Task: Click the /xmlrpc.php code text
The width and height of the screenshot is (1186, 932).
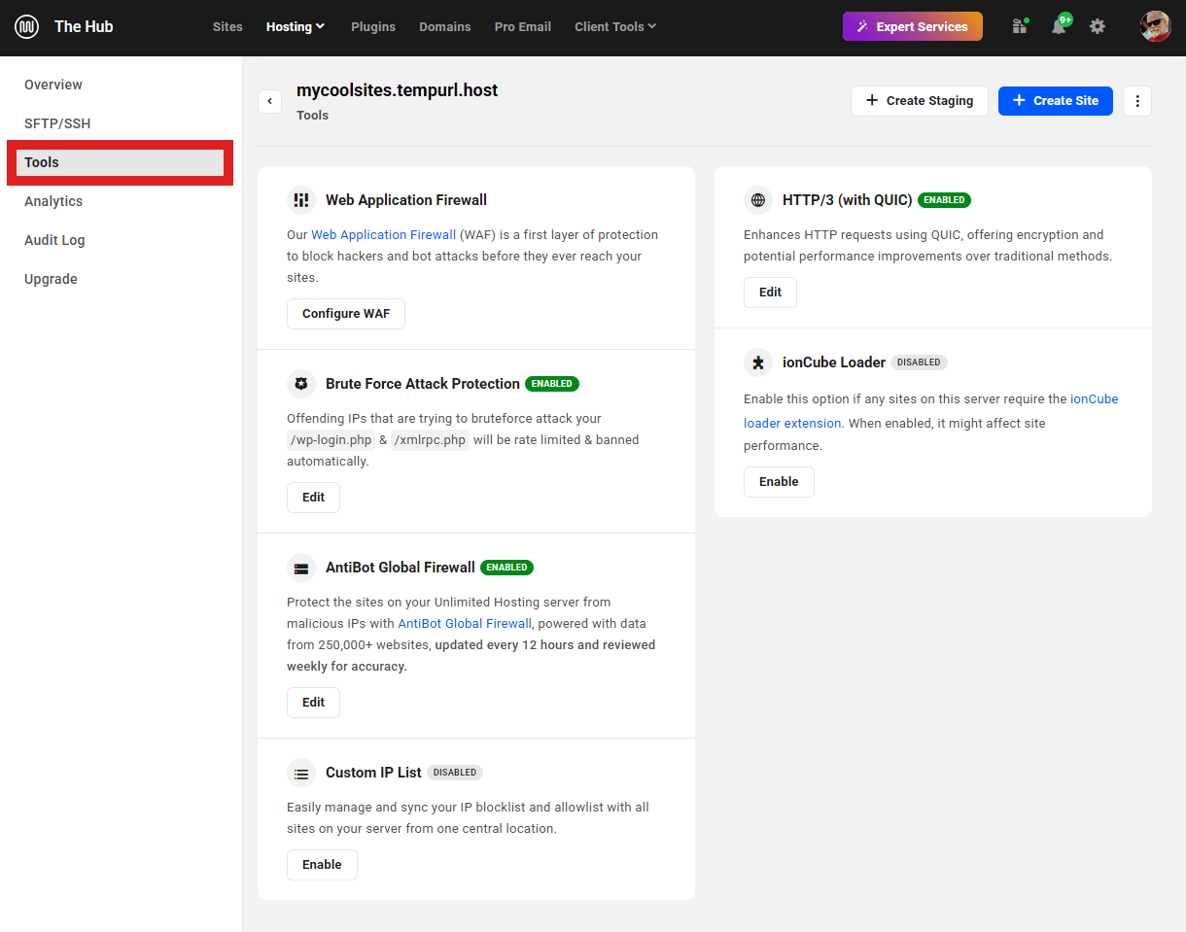Action: [430, 440]
